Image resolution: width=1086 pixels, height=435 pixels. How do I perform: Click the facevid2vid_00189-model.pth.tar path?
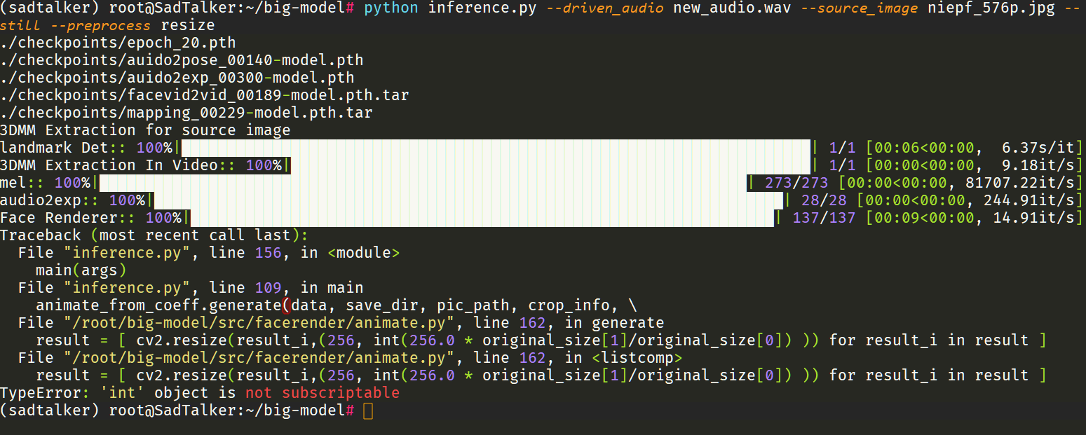pos(203,95)
